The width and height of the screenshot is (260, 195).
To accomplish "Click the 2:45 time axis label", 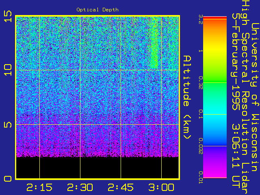I will click(121, 187).
